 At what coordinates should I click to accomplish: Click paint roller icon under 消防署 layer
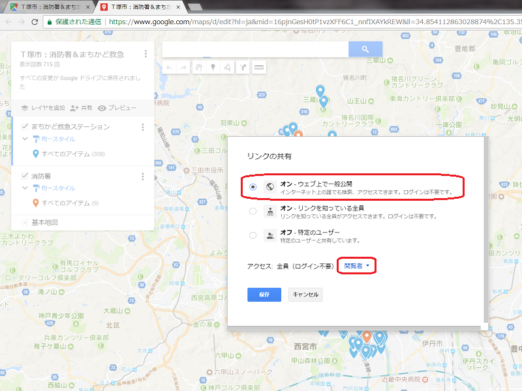pos(36,188)
